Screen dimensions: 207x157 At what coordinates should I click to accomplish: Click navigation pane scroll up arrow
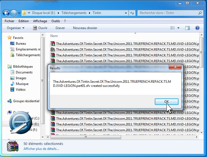(x=43, y=35)
